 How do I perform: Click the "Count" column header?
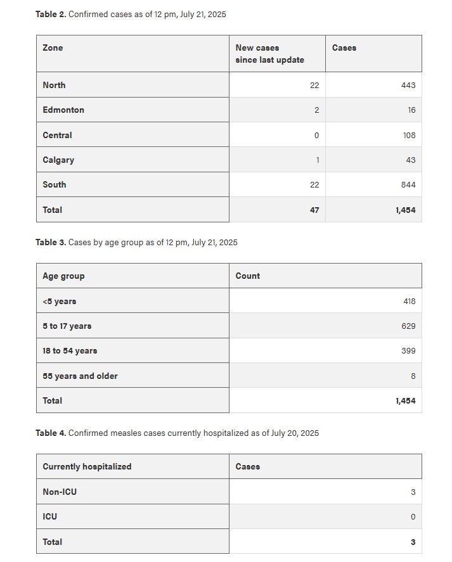(x=248, y=276)
